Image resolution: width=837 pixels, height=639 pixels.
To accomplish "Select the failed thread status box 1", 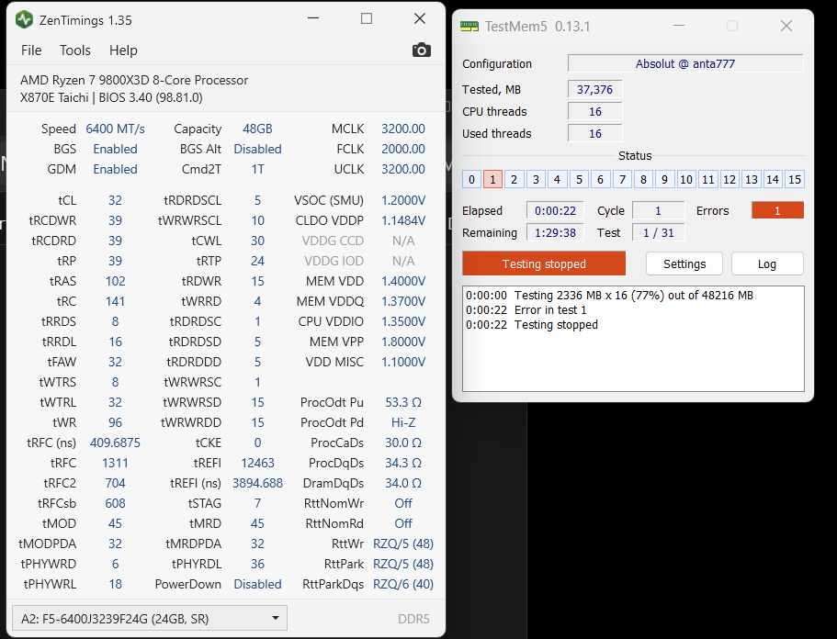I will (x=492, y=179).
